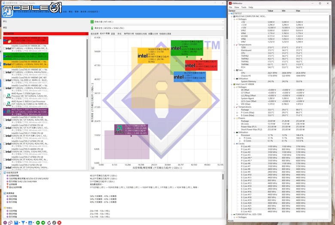Check the AMD Ryzen 7 2700X entry
Screen dimensions: 335x225
(4, 96)
